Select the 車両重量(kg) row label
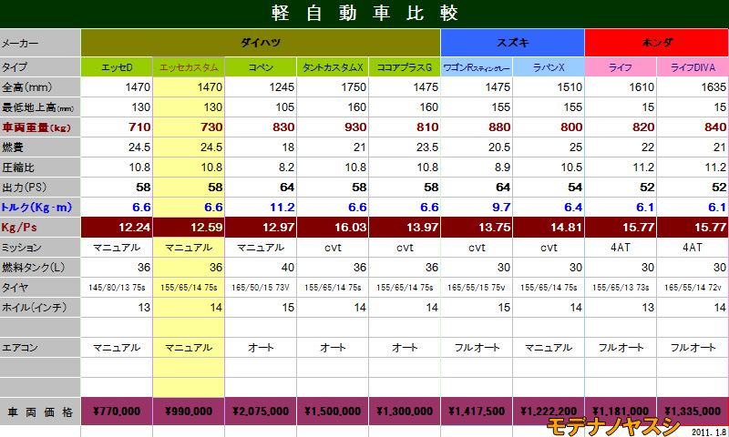Screen dimensions: 729x437 coord(40,127)
